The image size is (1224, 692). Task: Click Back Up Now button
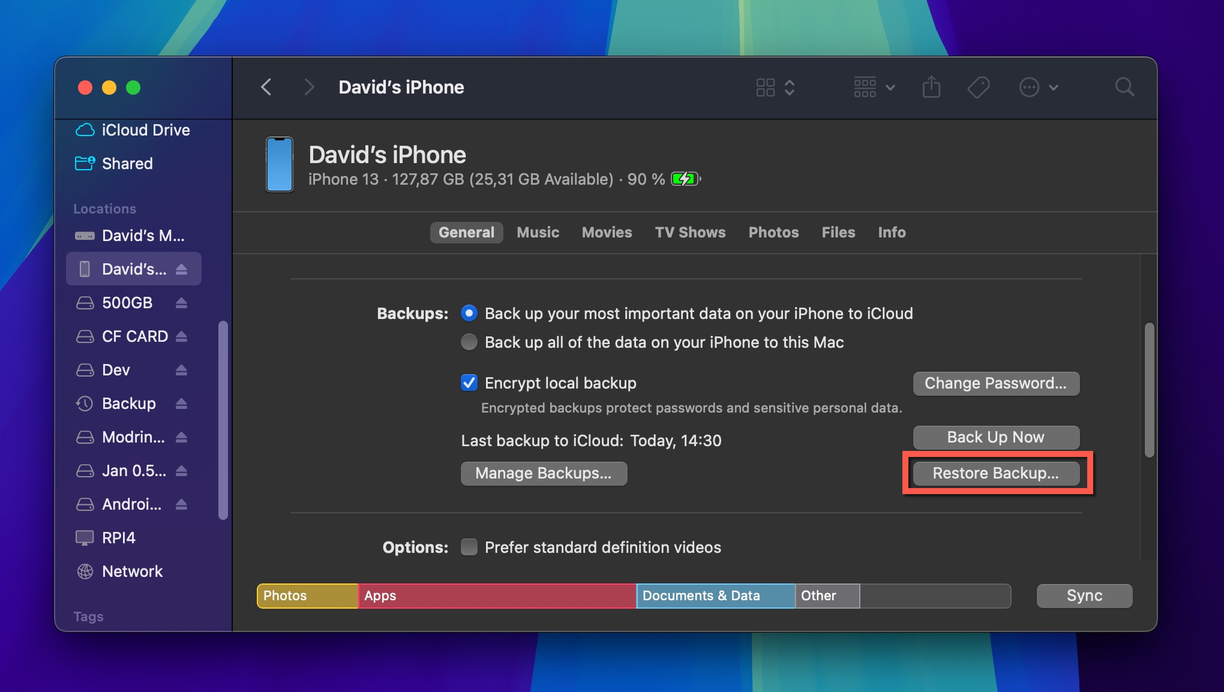996,438
